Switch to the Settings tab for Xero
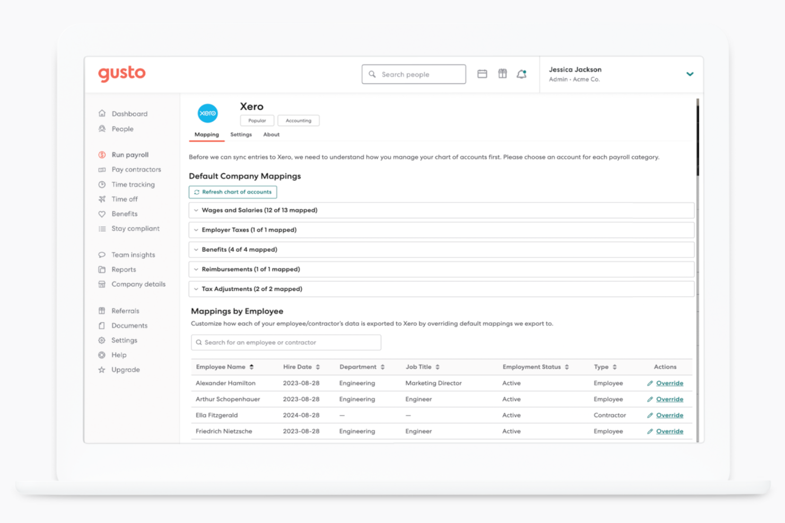The image size is (785, 523). tap(241, 135)
